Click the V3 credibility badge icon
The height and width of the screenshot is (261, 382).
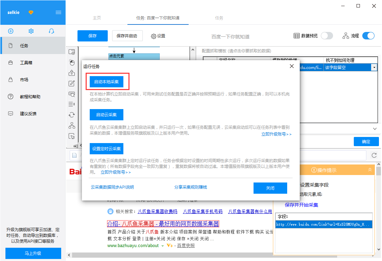pyautogui.click(x=170, y=246)
